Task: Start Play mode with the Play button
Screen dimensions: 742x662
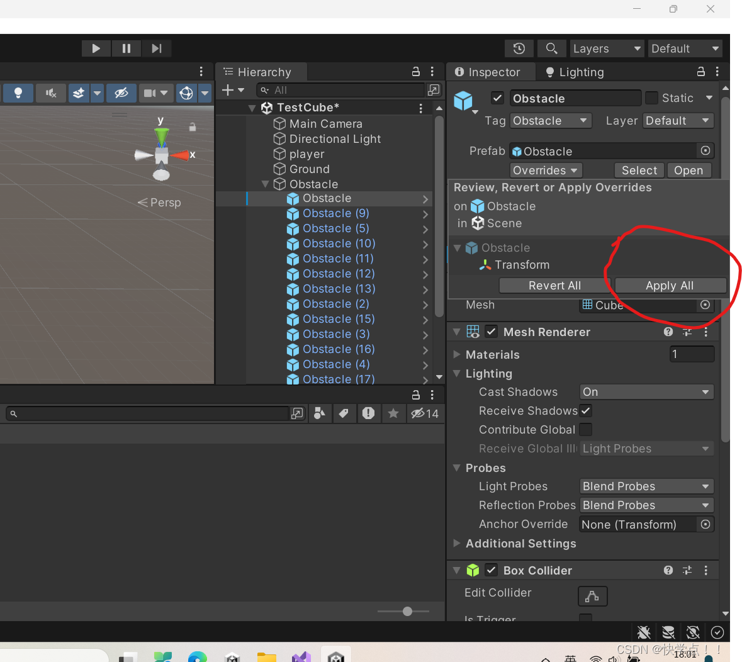Action: click(x=96, y=48)
